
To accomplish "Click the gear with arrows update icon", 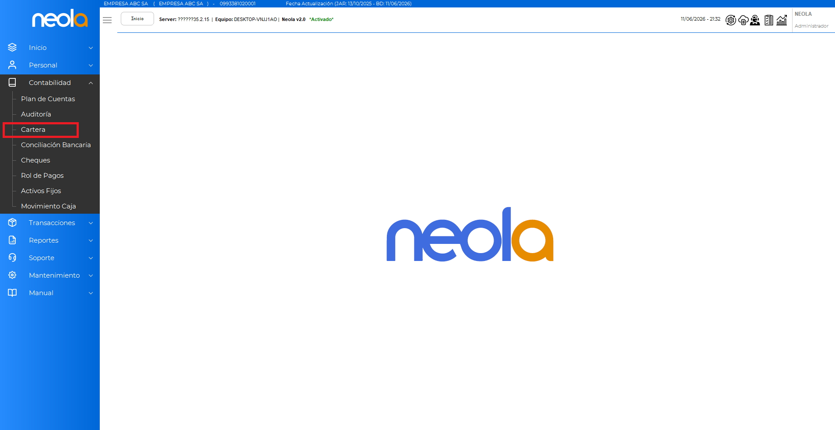I will [730, 20].
